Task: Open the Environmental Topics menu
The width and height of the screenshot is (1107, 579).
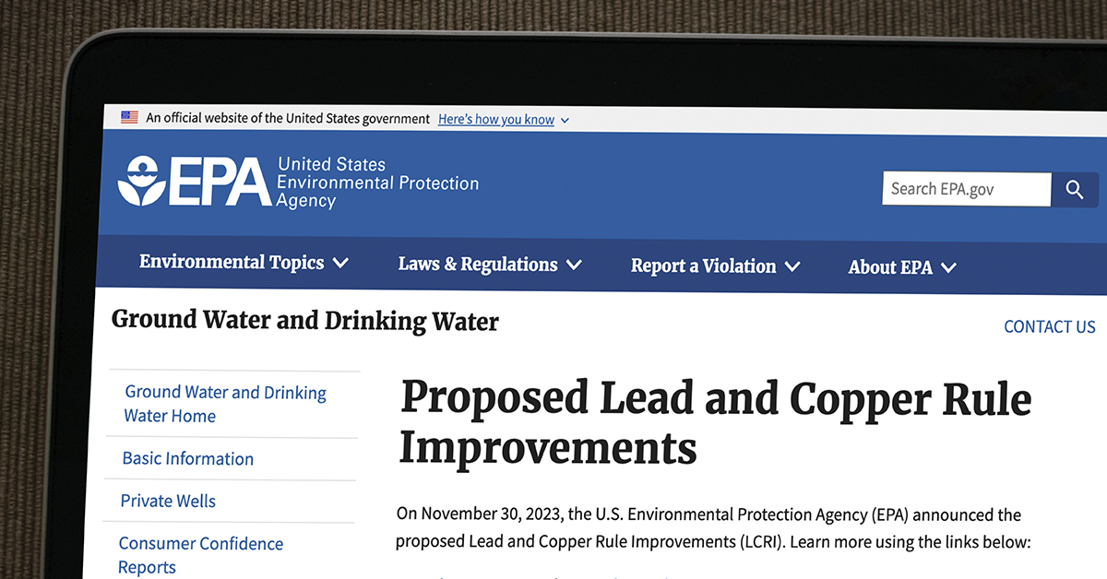Action: point(244,263)
